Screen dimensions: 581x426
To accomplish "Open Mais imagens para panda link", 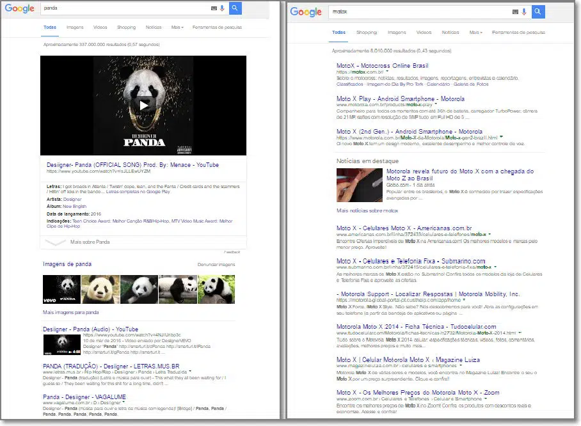I will pos(71,312).
